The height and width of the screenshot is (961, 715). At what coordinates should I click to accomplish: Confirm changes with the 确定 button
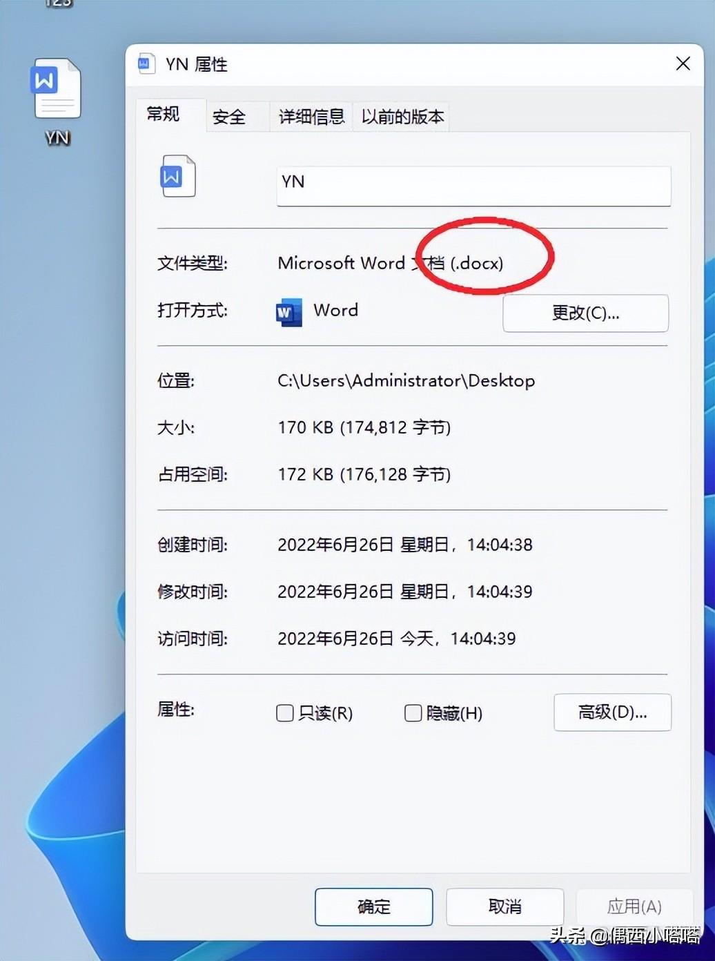coord(373,907)
